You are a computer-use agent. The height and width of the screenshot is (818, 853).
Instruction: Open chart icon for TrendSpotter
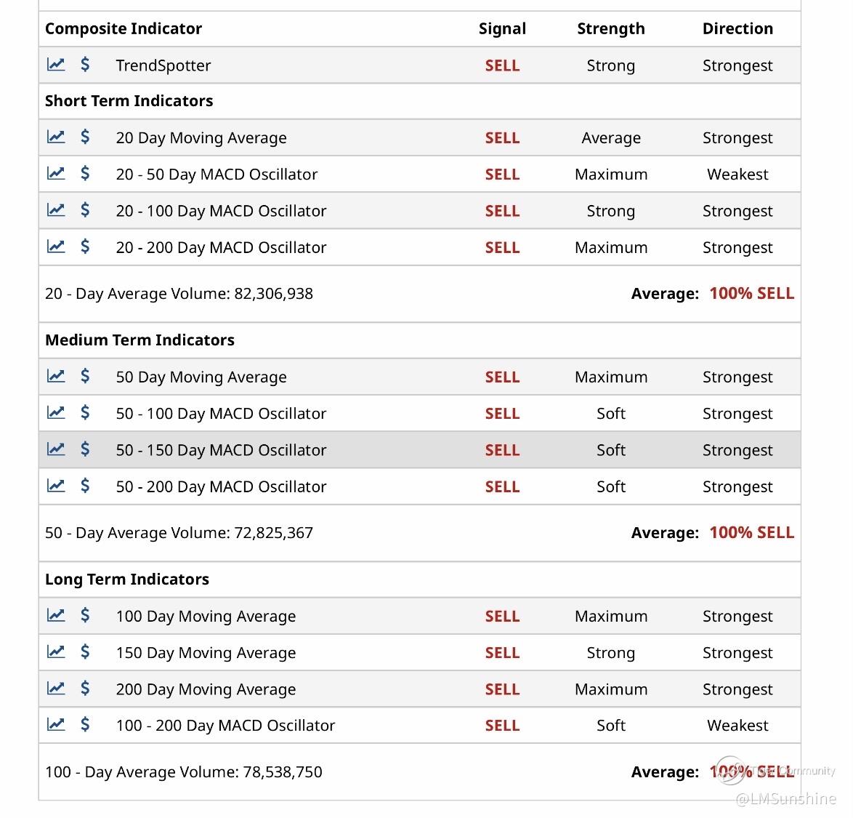click(56, 65)
